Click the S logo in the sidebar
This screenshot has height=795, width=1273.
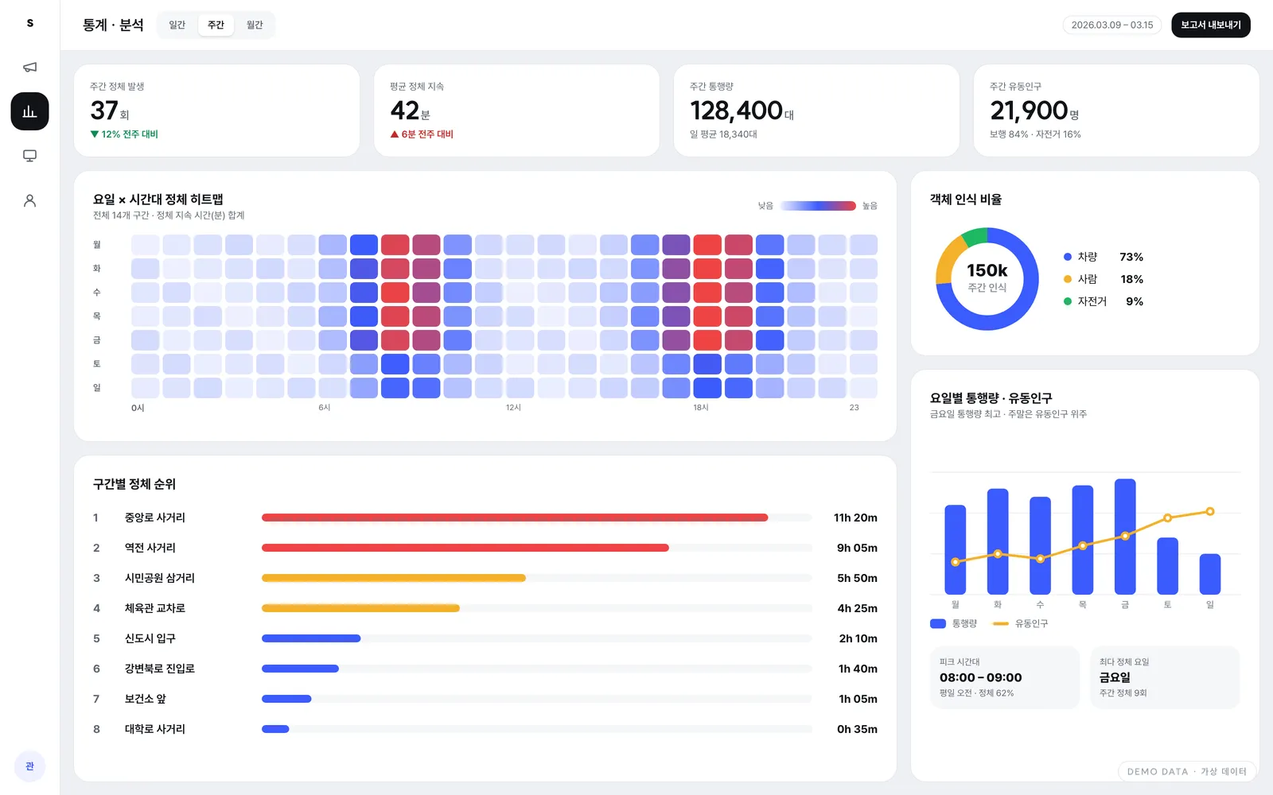coord(29,23)
